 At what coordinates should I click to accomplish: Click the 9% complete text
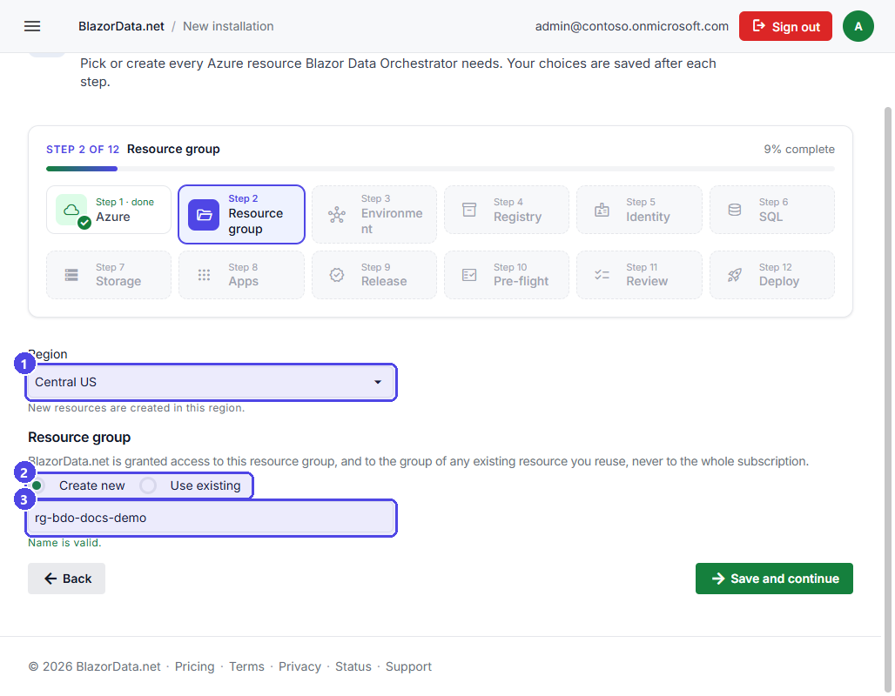[x=799, y=150]
